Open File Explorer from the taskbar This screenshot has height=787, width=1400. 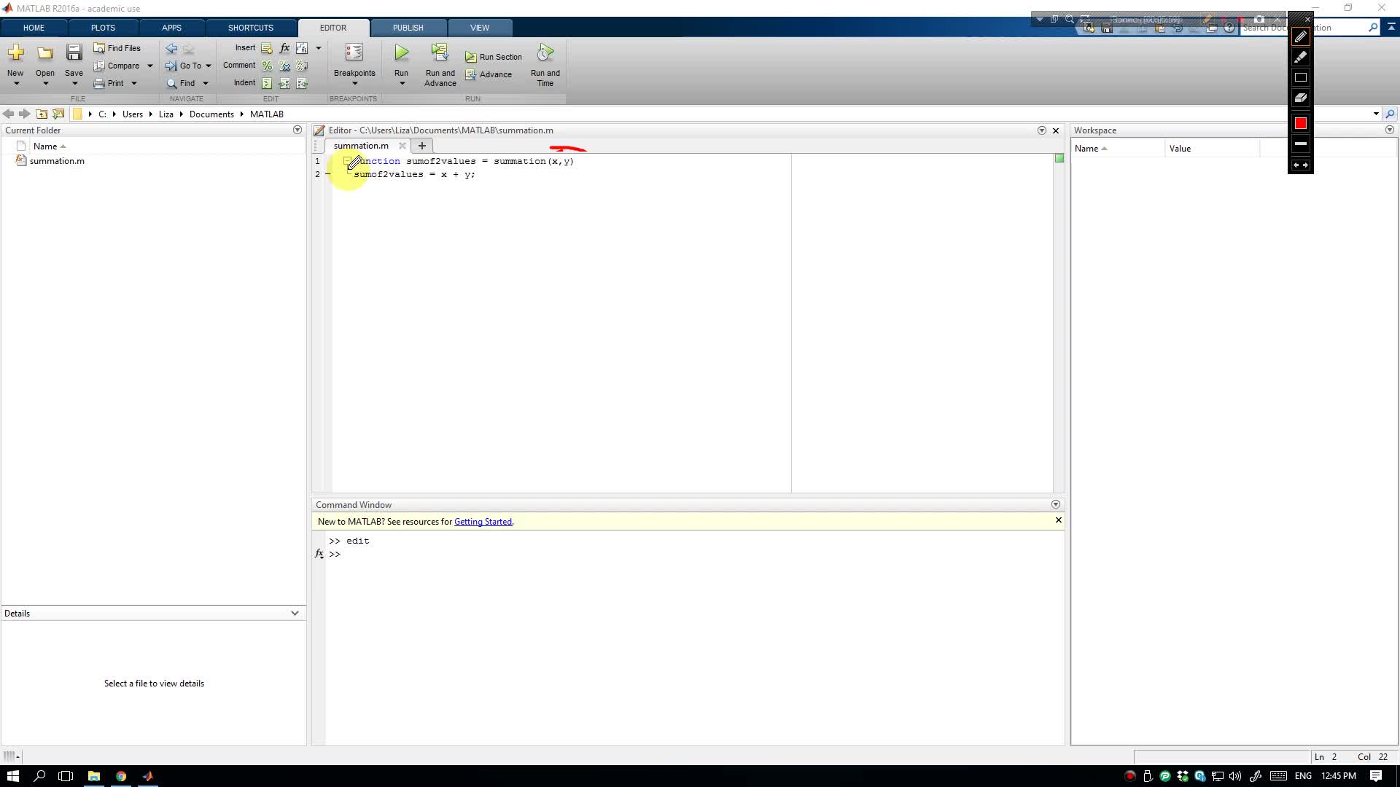point(93,776)
